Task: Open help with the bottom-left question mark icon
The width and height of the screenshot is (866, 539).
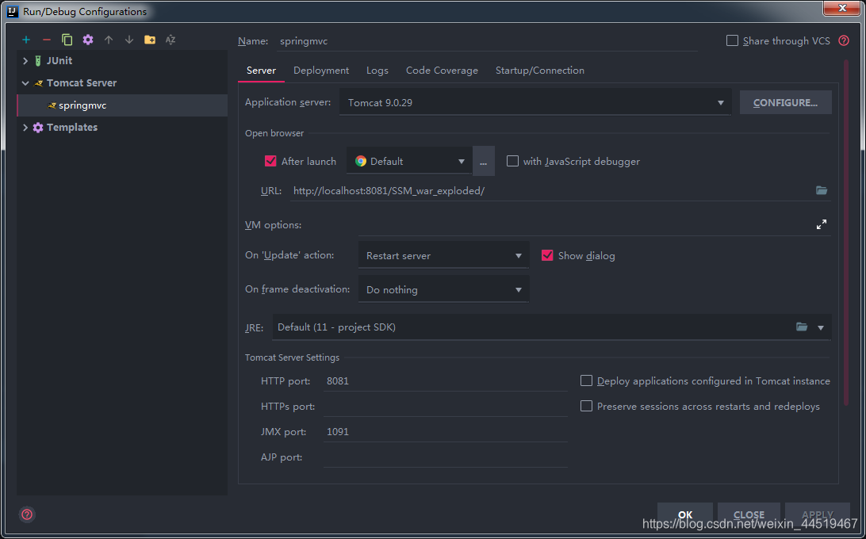Action: click(26, 514)
